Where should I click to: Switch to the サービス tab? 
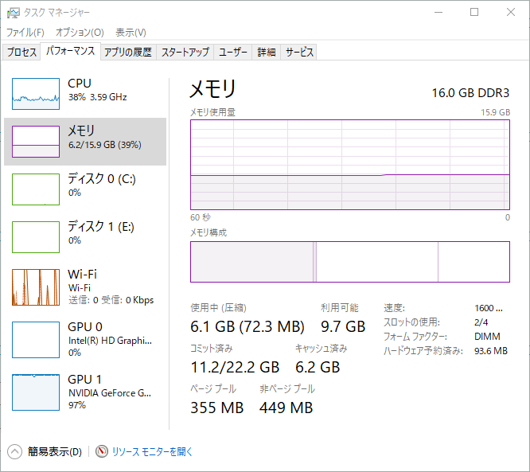click(300, 53)
